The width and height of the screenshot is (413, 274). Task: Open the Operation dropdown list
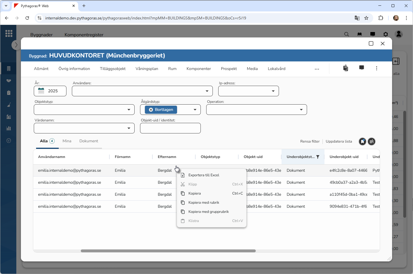point(301,110)
